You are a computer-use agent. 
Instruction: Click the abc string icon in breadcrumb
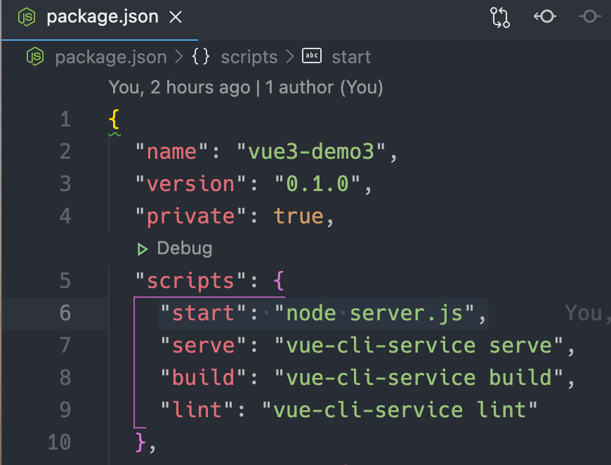tap(311, 56)
